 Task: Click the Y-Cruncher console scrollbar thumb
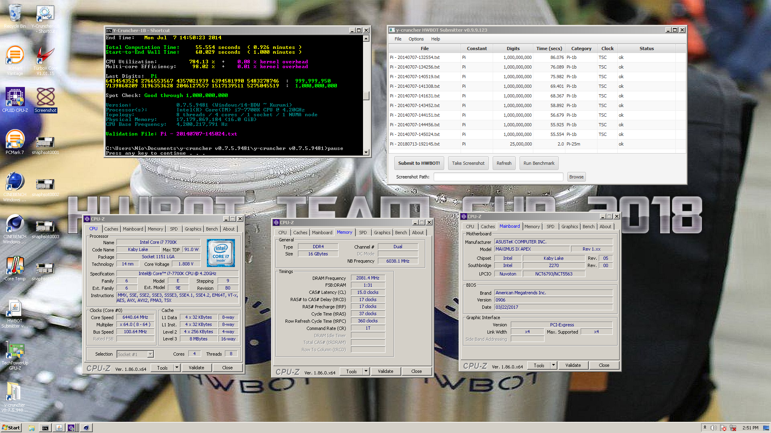point(366,95)
